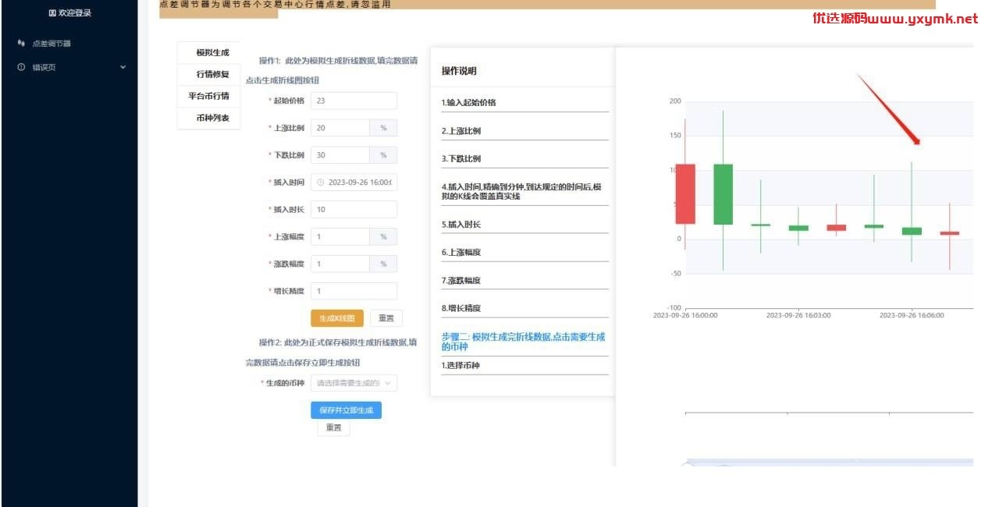Click the blue 保存并立即生成 button

346,410
